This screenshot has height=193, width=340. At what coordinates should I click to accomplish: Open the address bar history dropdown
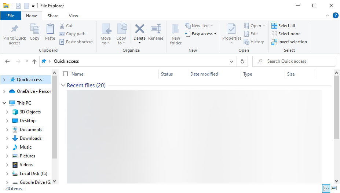coord(231,61)
